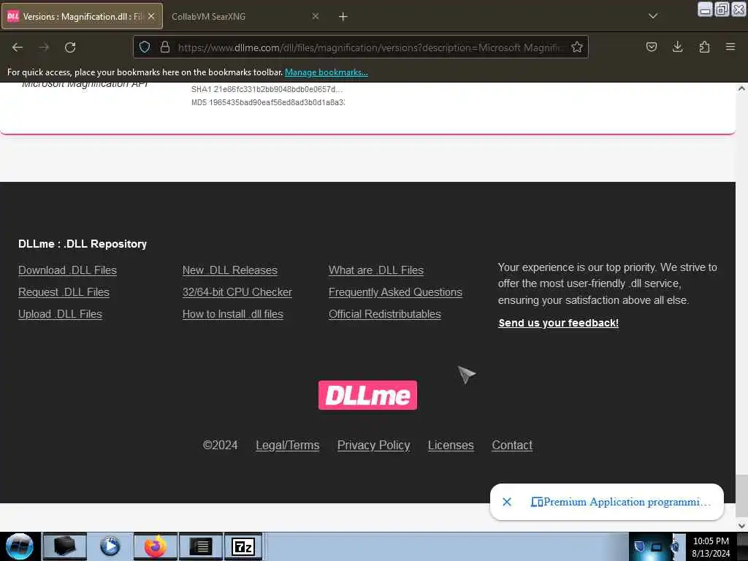748x561 pixels.
Task: Close the CollabVM SearXNG tab
Action: [316, 16]
